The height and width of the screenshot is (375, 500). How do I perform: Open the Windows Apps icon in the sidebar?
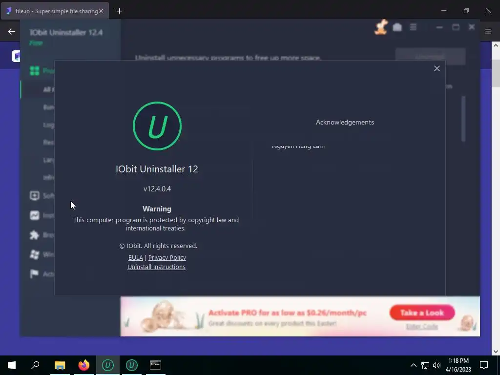pyautogui.click(x=35, y=254)
